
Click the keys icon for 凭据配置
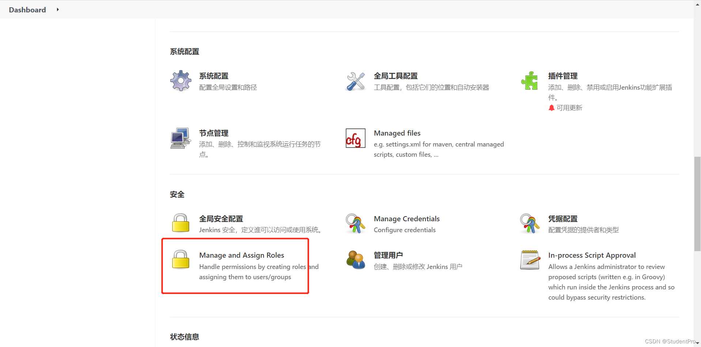[x=530, y=223]
